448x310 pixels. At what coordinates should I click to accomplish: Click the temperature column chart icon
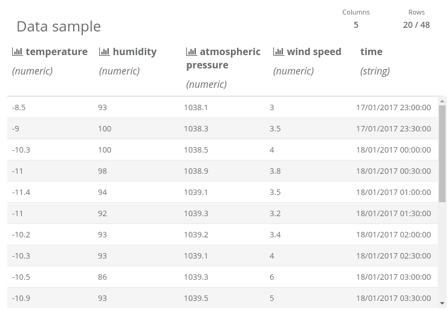[x=17, y=52]
